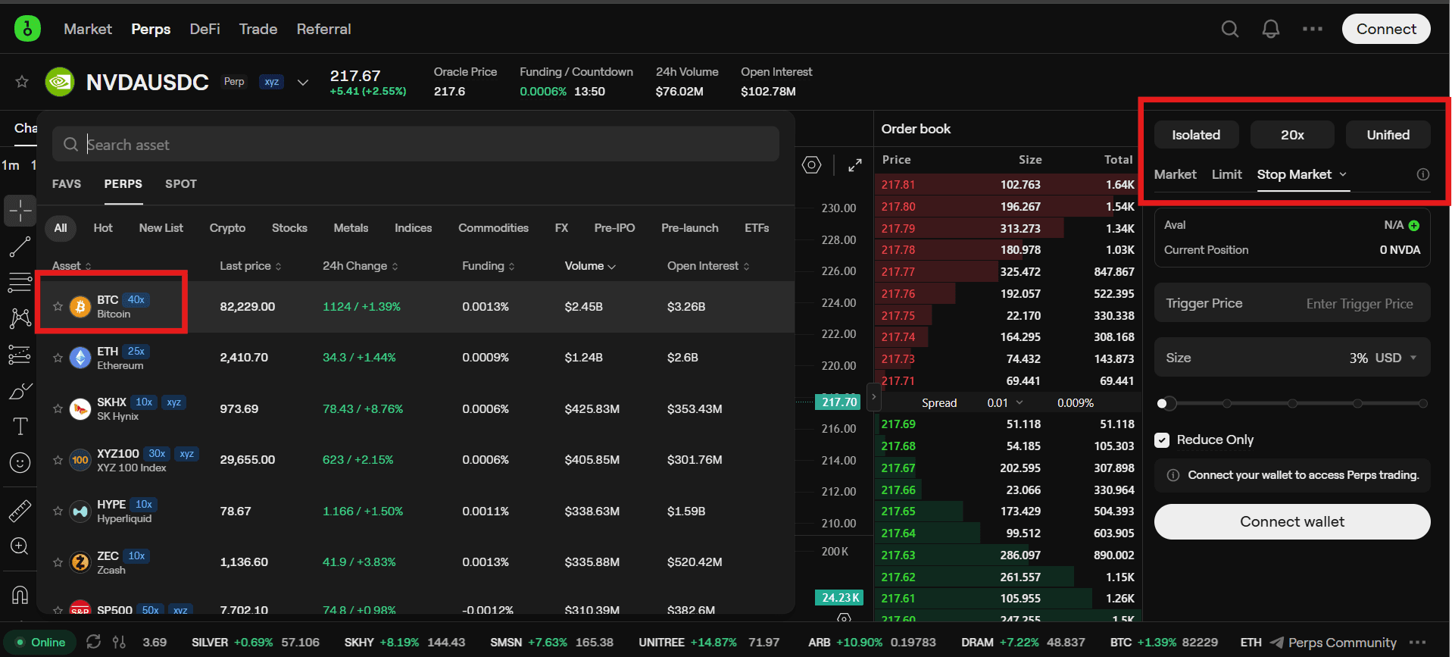This screenshot has width=1452, height=657.
Task: Select the text annotation tool
Action: click(x=20, y=426)
